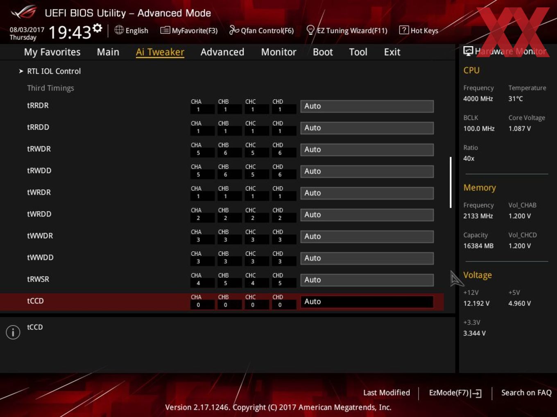Select the tRWSR timing label
Viewport: 557px width, 417px height.
point(38,279)
